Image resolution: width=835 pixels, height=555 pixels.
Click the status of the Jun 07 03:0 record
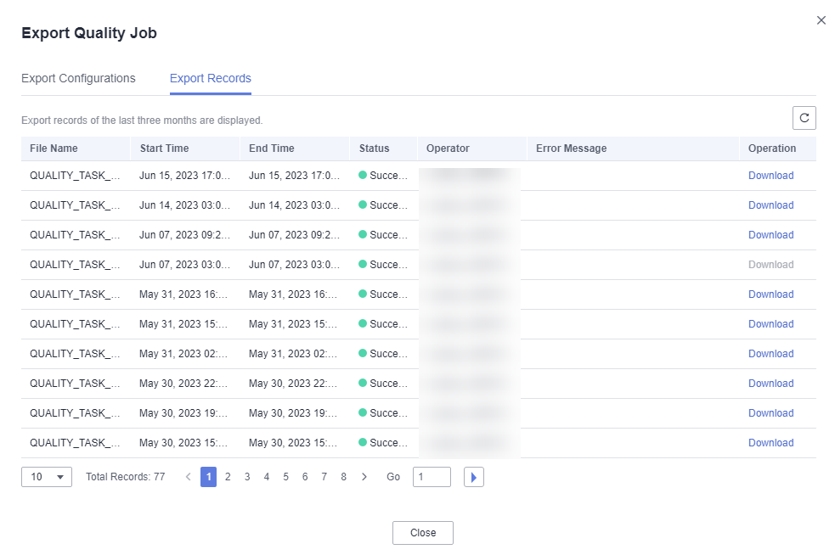(x=383, y=265)
